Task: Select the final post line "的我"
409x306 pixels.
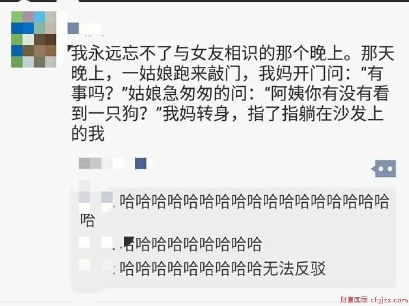Action: [88, 133]
